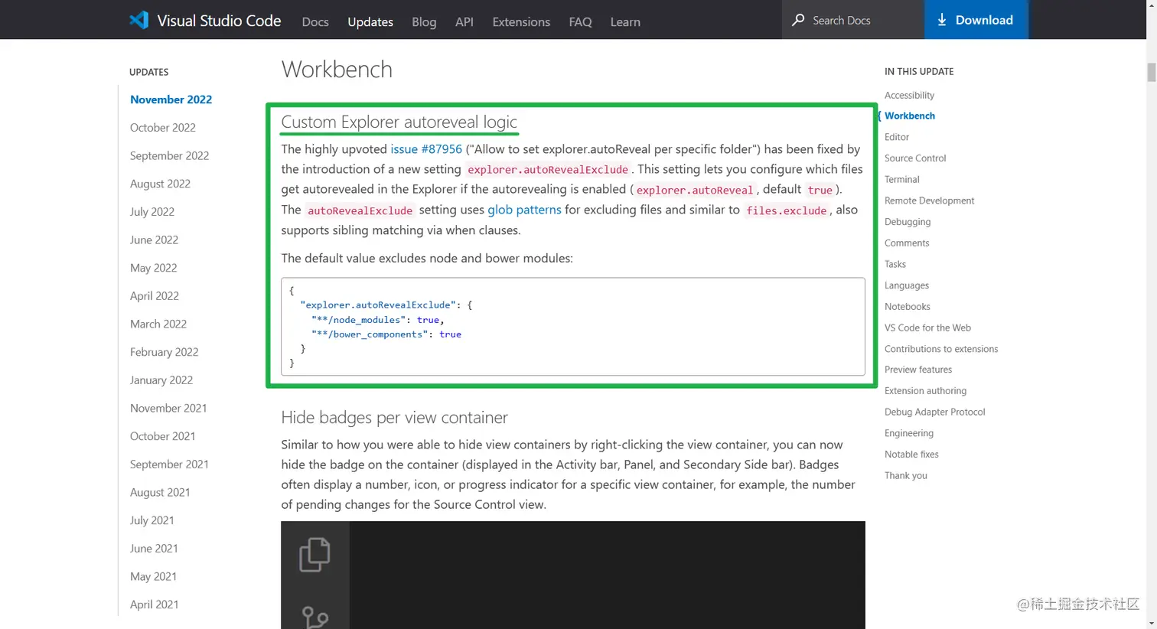Viewport: 1157px width, 629px height.
Task: Open the issue #87956 link
Action: 426,149
